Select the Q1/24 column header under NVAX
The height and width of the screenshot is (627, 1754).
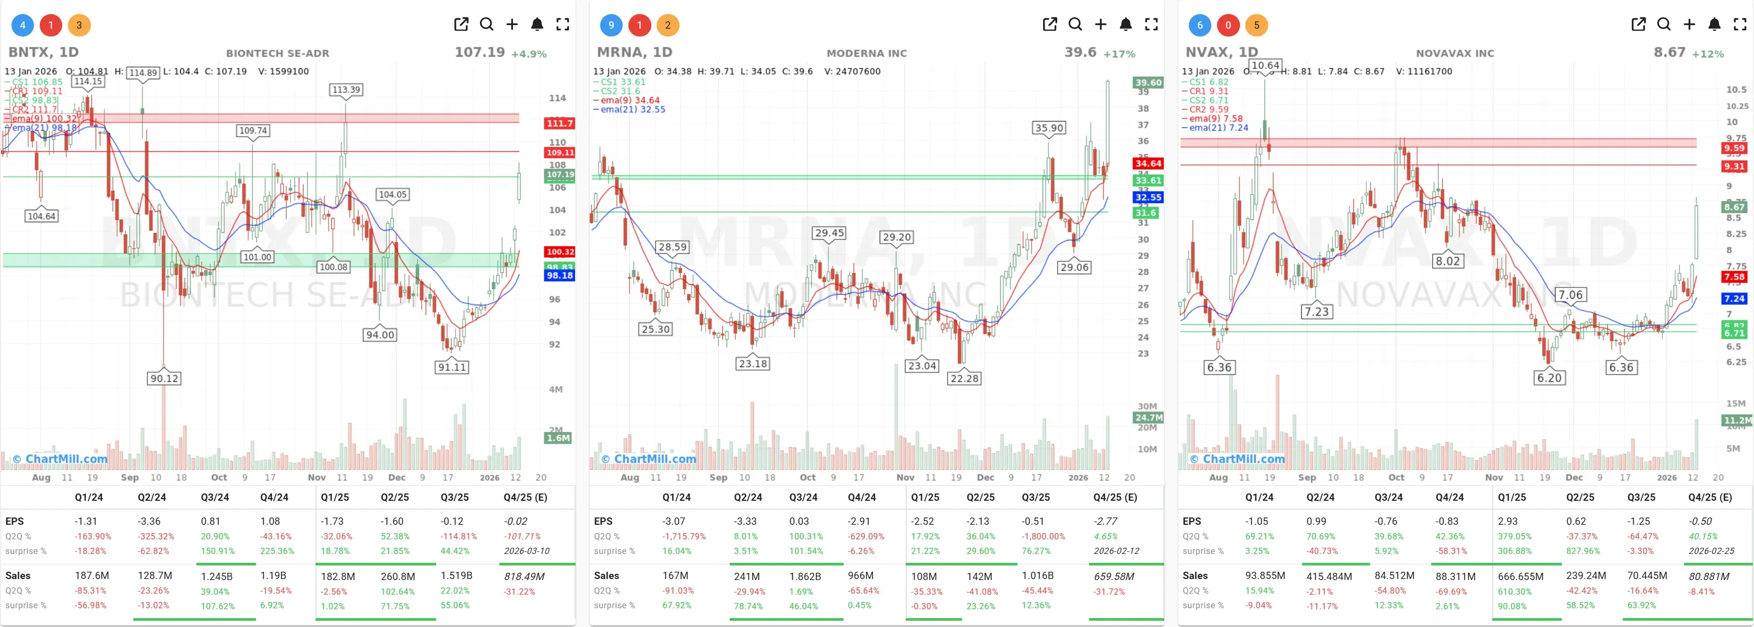[1261, 497]
